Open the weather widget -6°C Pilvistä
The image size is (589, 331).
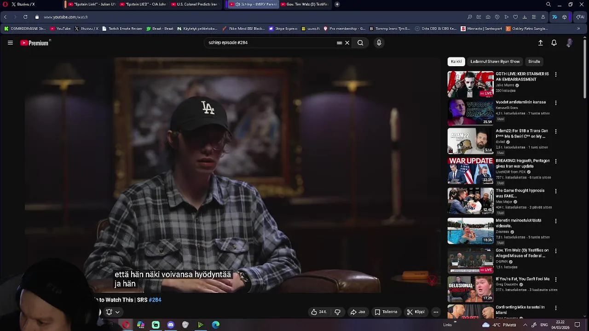(x=499, y=325)
